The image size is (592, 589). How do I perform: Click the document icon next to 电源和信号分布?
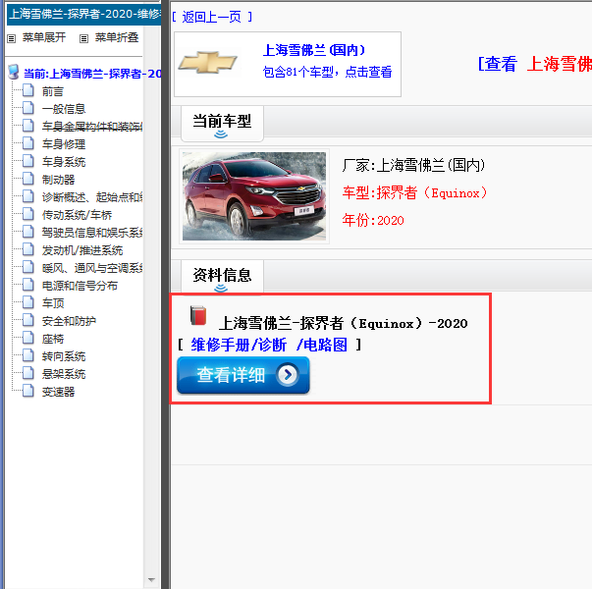click(x=28, y=285)
